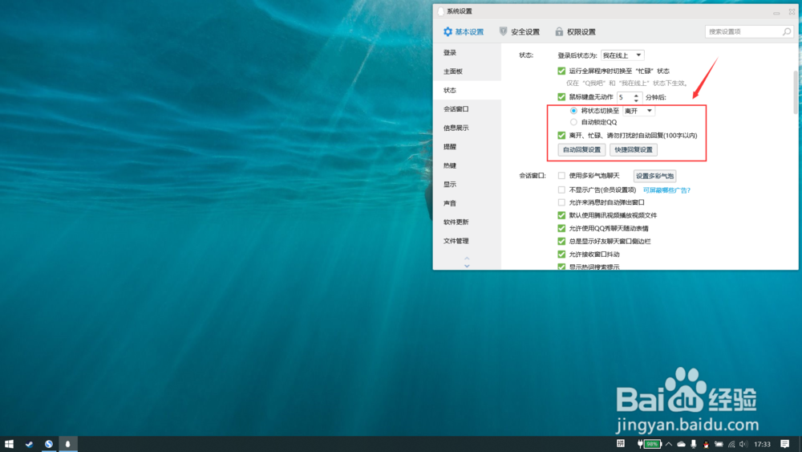Click the Wi-Fi network tray icon
The height and width of the screenshot is (452, 802).
pyautogui.click(x=731, y=444)
